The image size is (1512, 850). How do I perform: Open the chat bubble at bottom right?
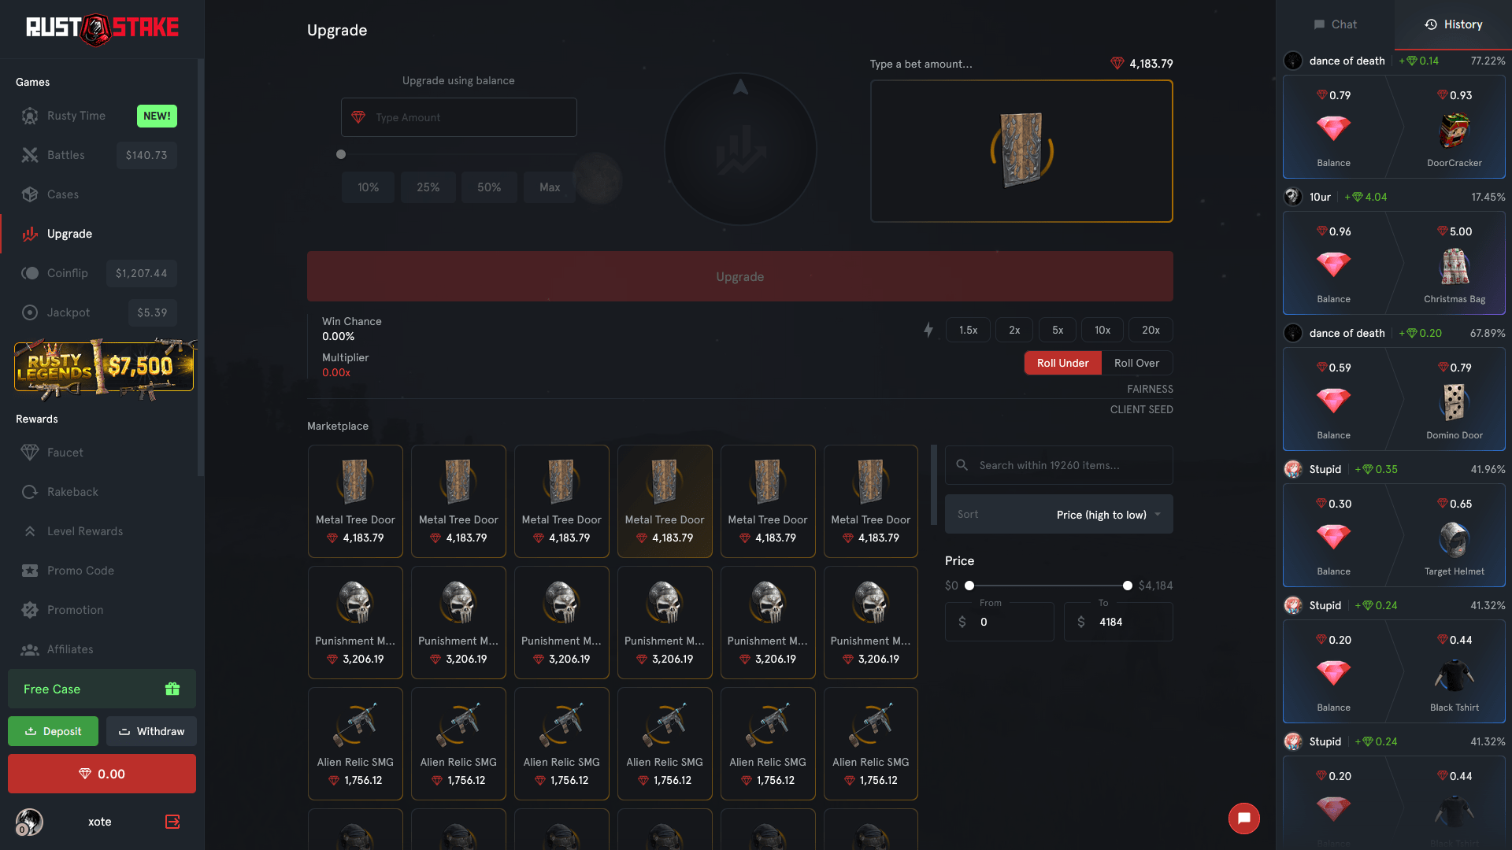click(1243, 819)
